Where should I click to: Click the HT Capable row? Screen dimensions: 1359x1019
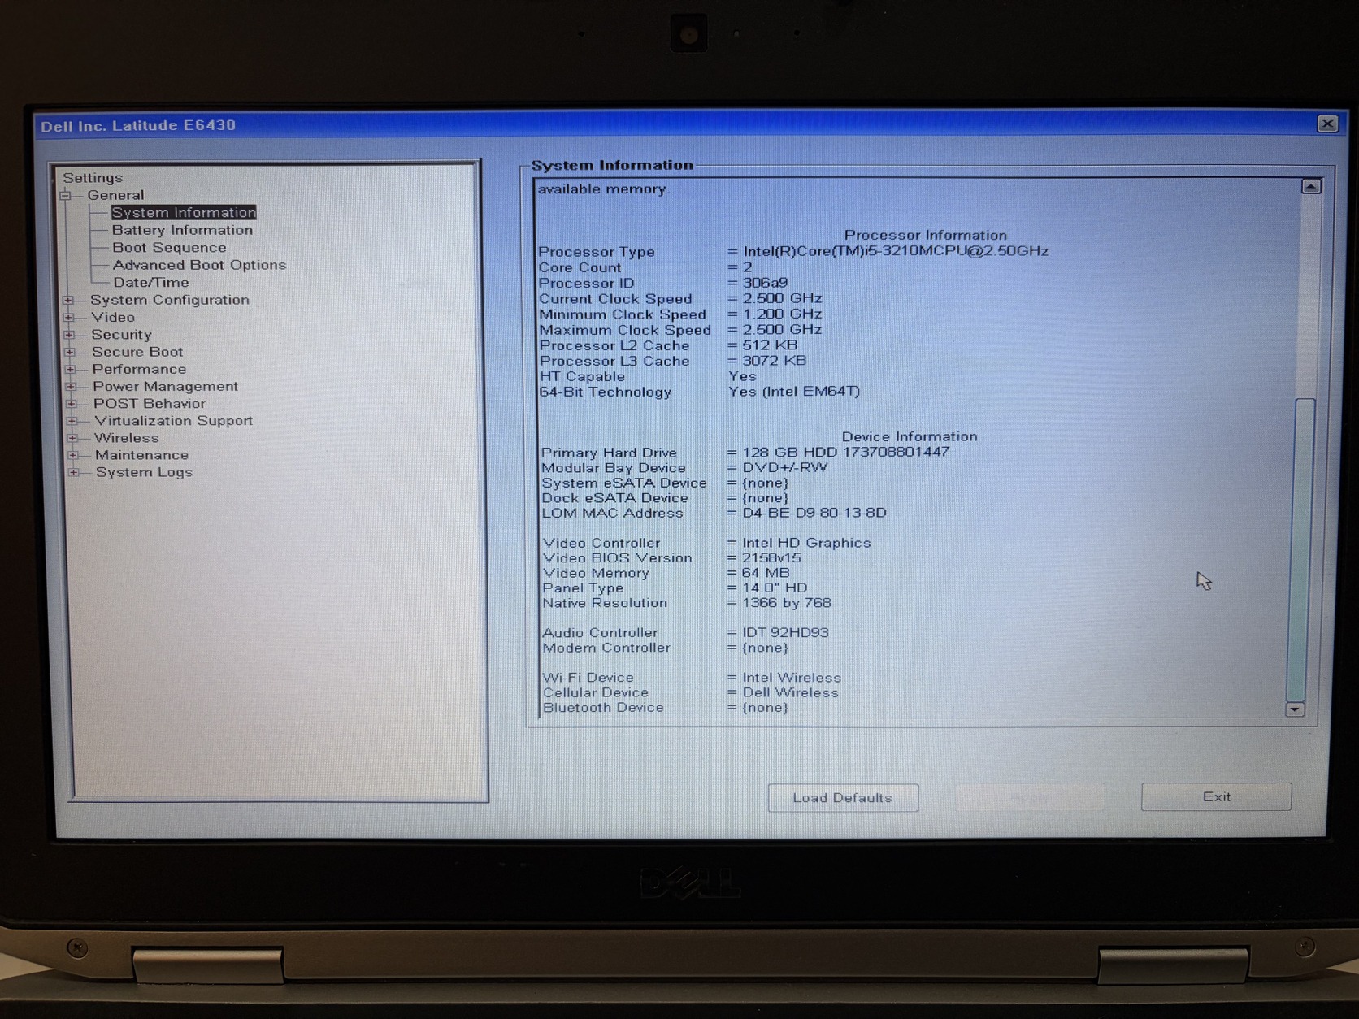click(x=649, y=376)
